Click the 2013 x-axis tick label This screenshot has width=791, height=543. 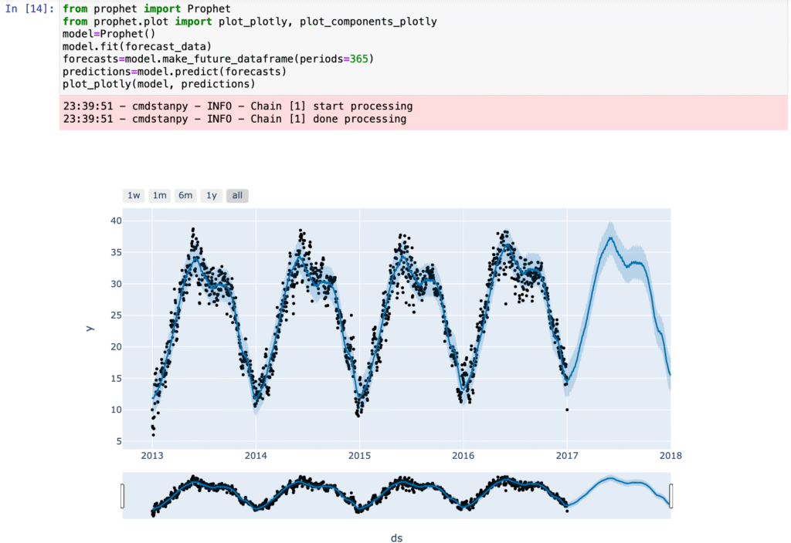point(152,455)
